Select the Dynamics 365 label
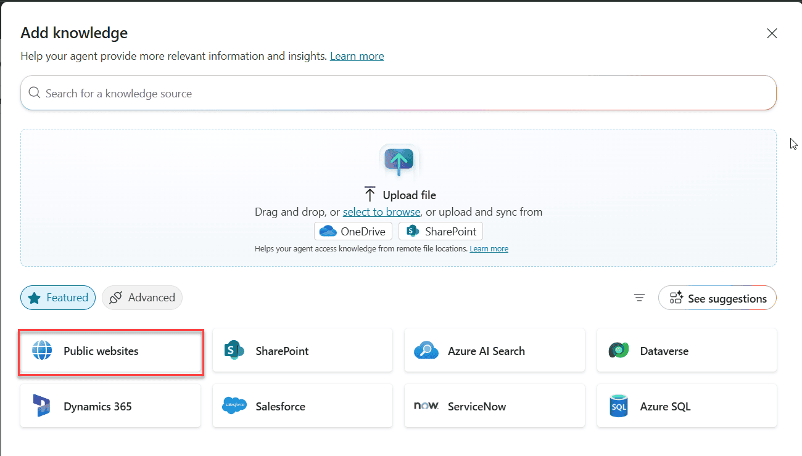This screenshot has height=456, width=802. (97, 406)
